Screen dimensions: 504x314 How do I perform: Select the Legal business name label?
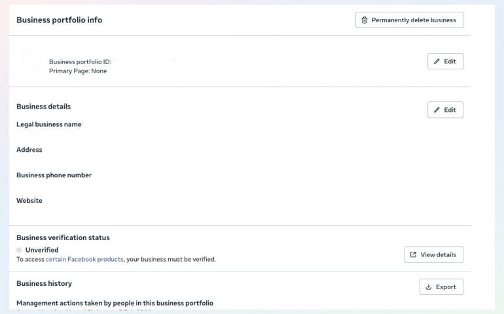49,124
